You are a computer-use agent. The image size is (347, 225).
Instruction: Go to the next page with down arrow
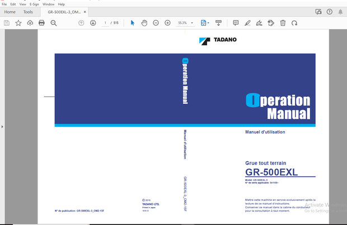(x=93, y=23)
